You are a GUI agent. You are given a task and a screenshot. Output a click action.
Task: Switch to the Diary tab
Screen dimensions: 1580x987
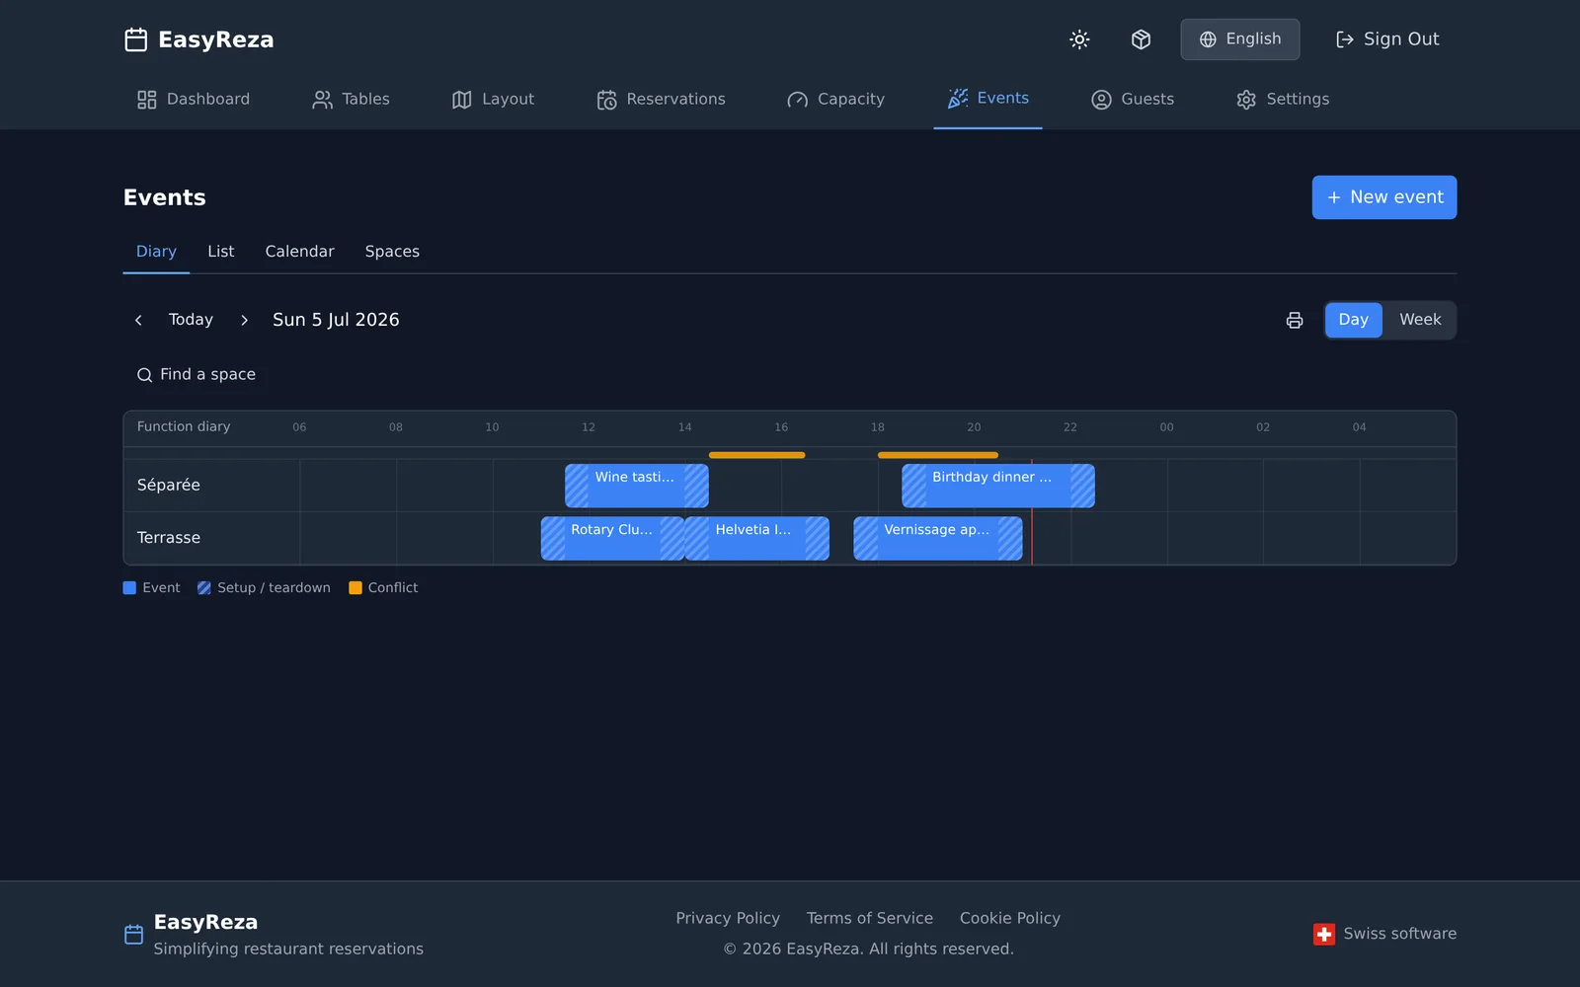click(x=156, y=252)
